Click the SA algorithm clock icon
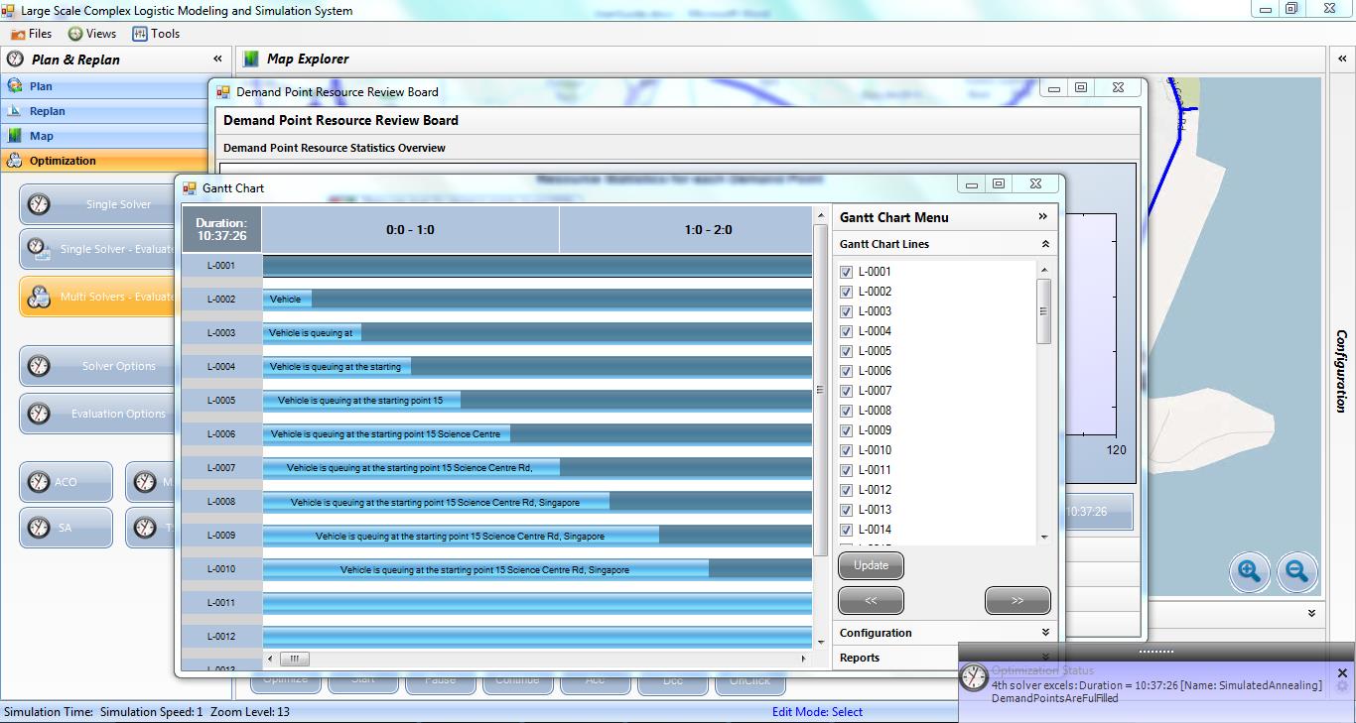The width and height of the screenshot is (1356, 723). pos(39,528)
